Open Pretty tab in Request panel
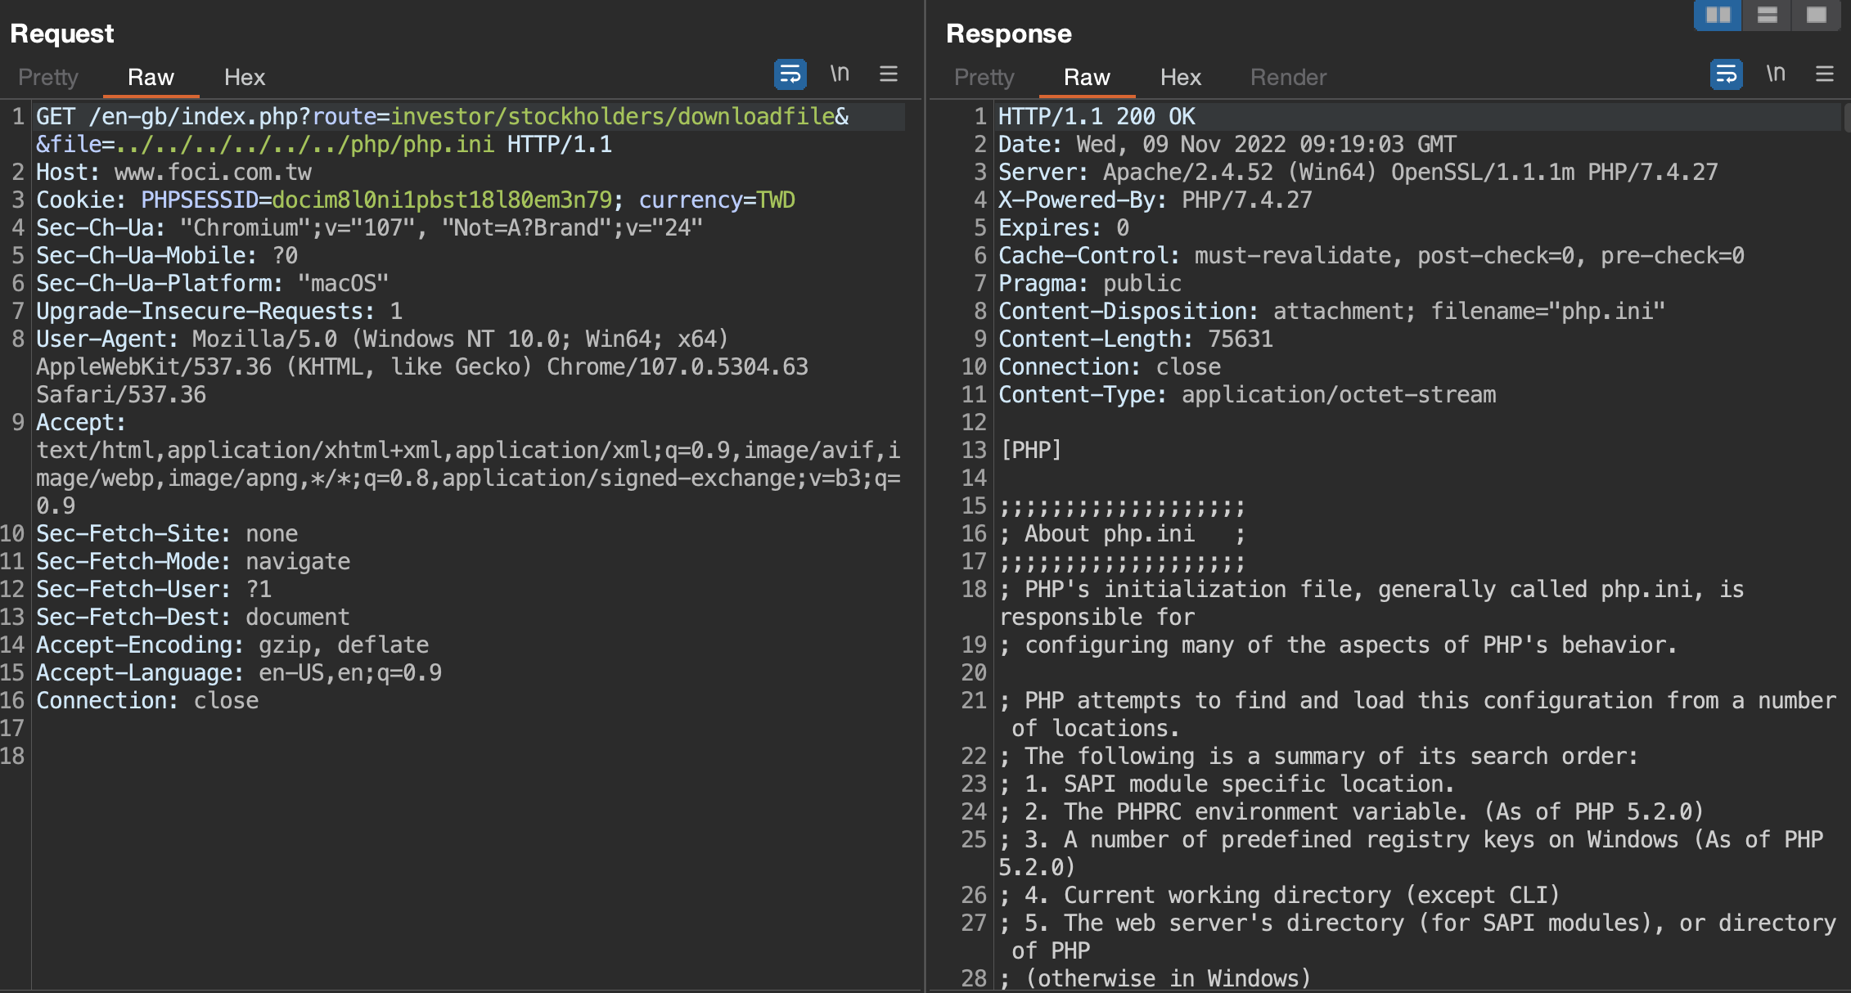Viewport: 1851px width, 993px height. (x=48, y=77)
